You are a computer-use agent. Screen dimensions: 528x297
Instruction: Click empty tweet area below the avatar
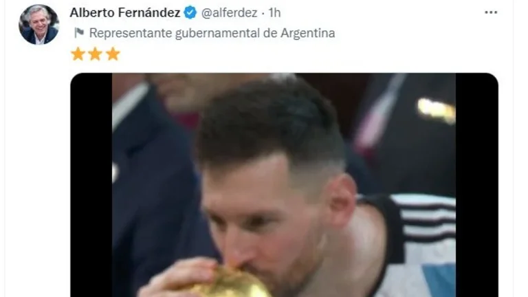[37, 168]
